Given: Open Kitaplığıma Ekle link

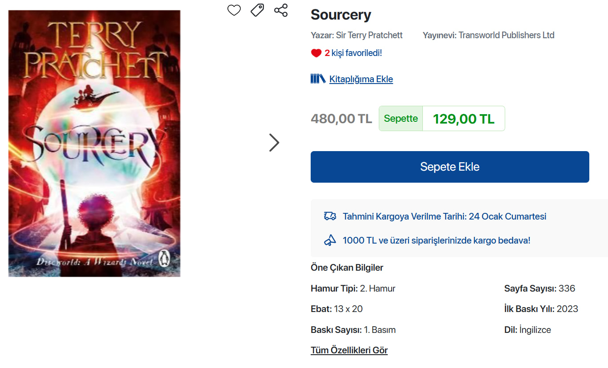Looking at the screenshot, I should (361, 79).
